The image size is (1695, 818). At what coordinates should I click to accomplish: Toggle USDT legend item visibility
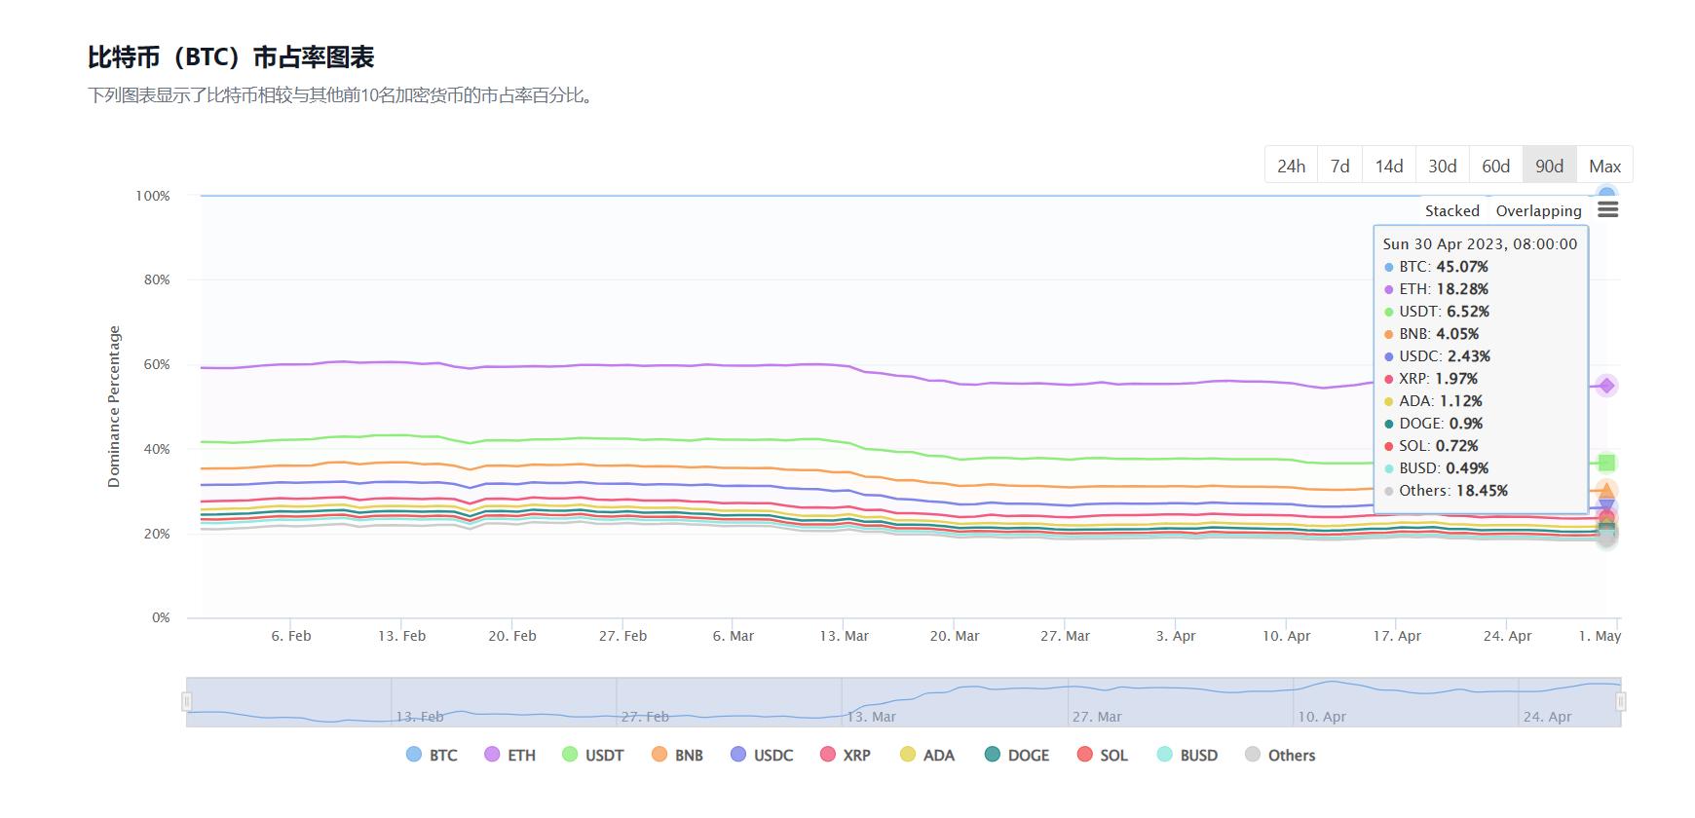point(592,755)
